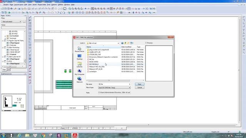246x138 pixels.
Task: Open the Insert menu
Action: [x=35, y=5]
